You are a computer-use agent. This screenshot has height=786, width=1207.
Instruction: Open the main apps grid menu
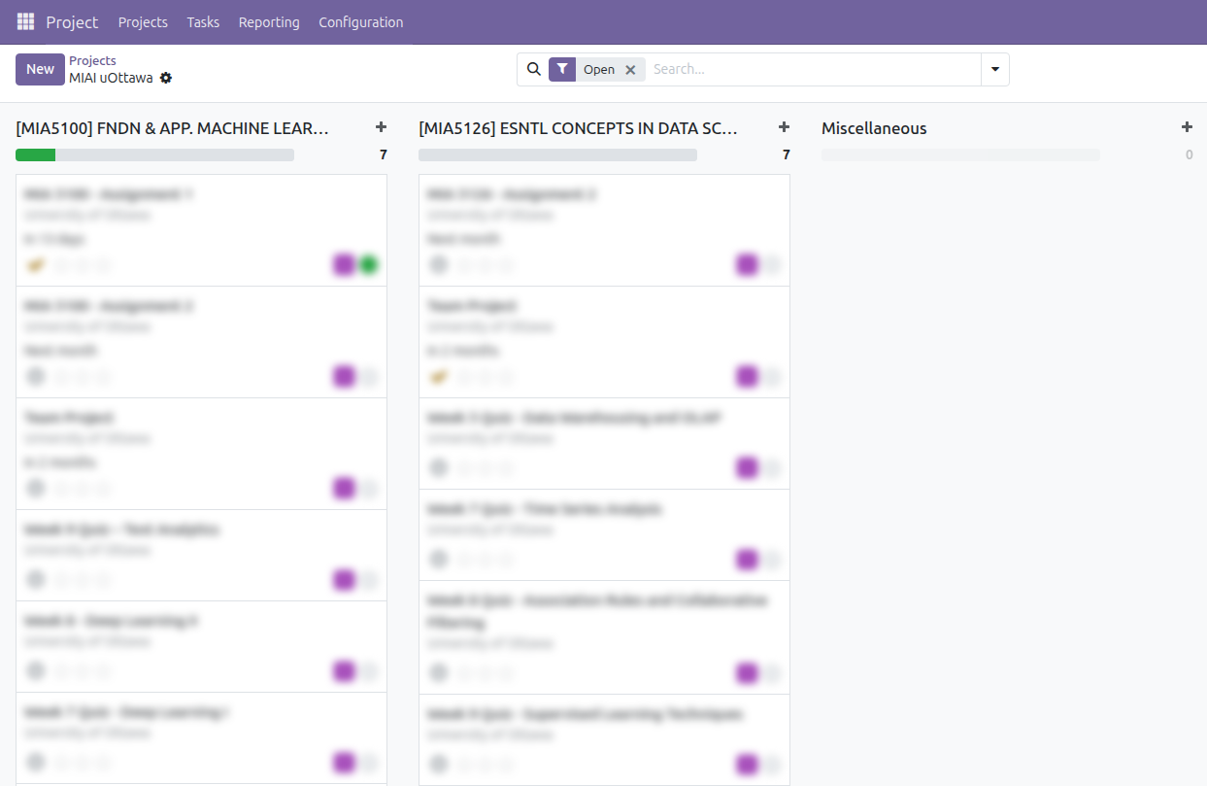[x=25, y=21]
